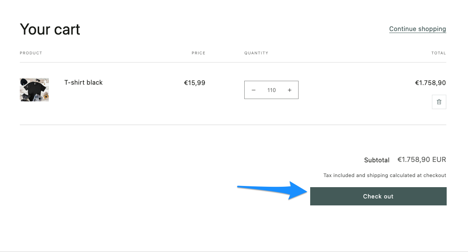The height and width of the screenshot is (252, 468).
Task: Click the Check out button
Action: pos(378,196)
